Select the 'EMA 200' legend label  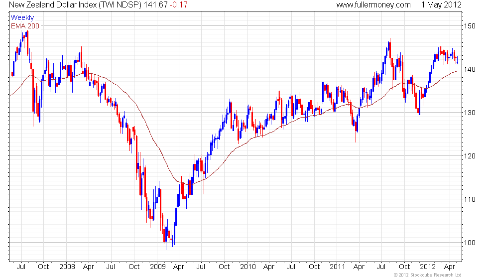25,26
